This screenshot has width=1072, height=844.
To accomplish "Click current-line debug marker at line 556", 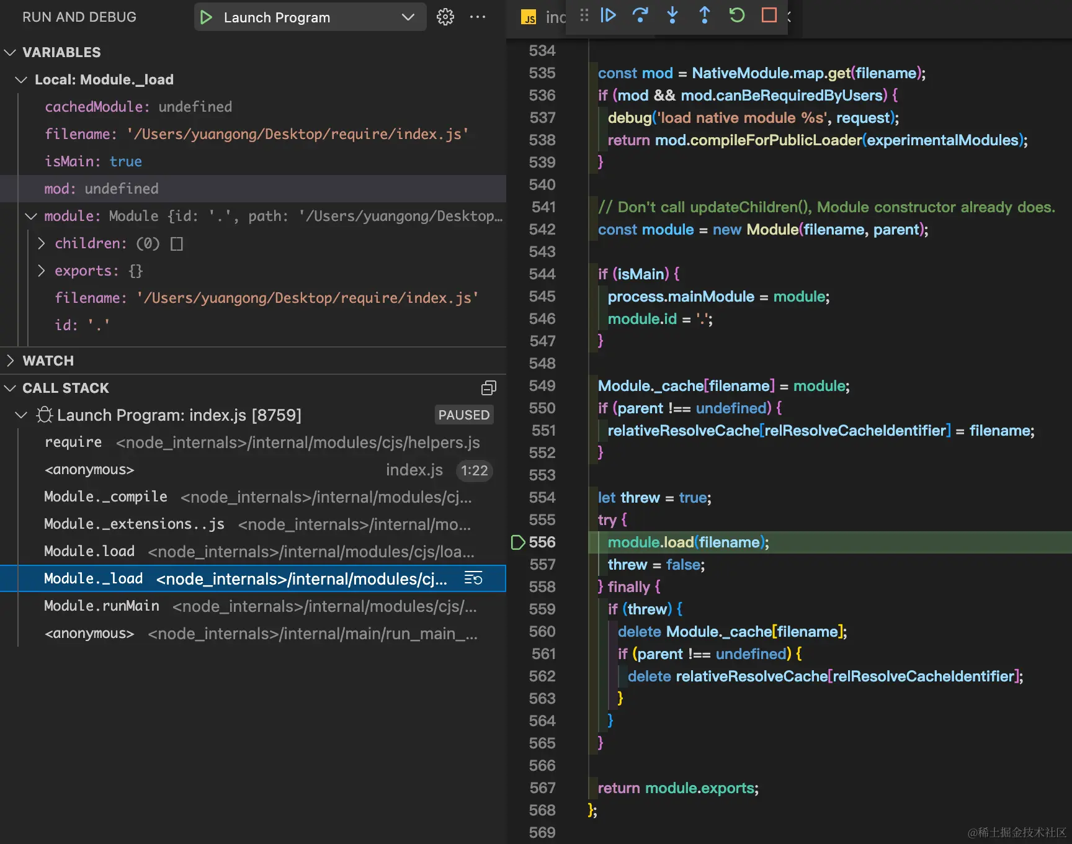I will tap(518, 542).
